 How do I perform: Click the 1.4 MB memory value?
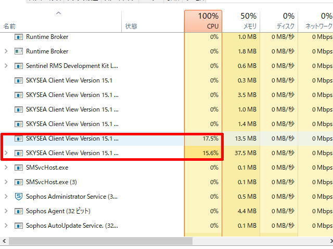[247, 124]
